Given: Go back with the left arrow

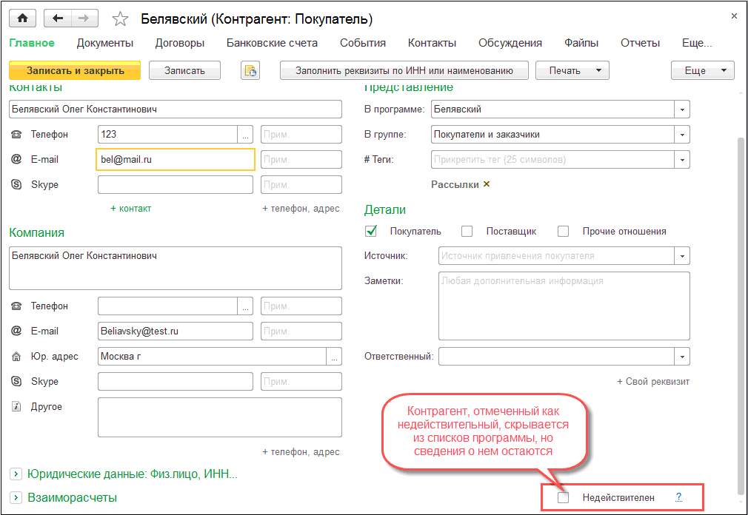Looking at the screenshot, I should [58, 18].
